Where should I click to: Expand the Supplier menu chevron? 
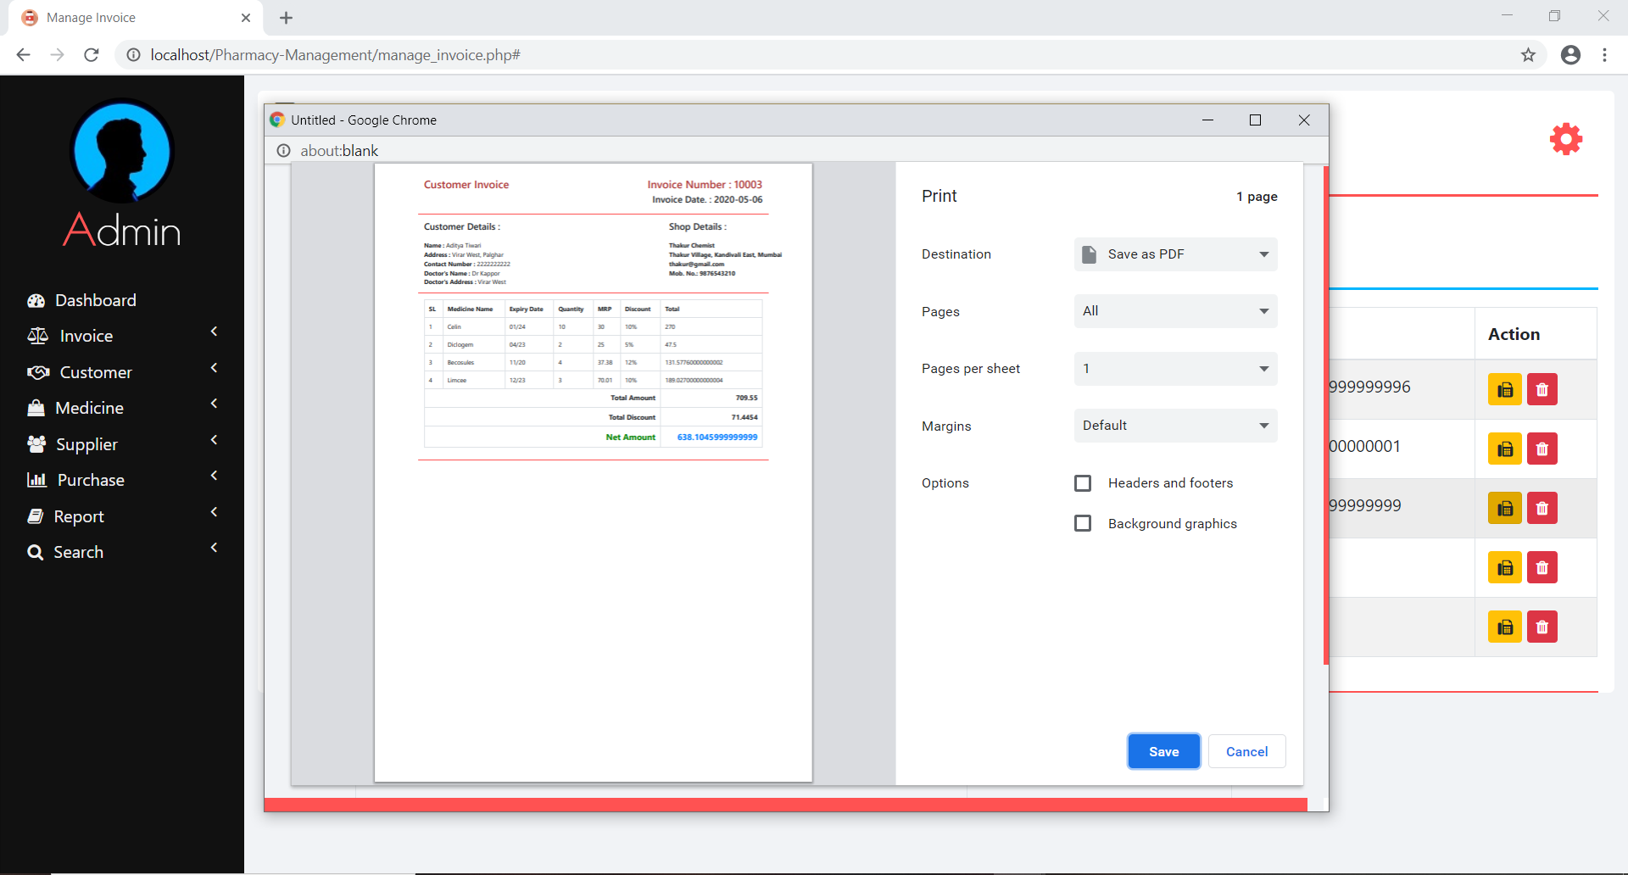[215, 440]
